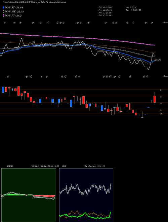Screen dimensions: 168x222
Task: Click the 'Avg V: 0 M' volume text
Action: pyautogui.click(x=131, y=7)
